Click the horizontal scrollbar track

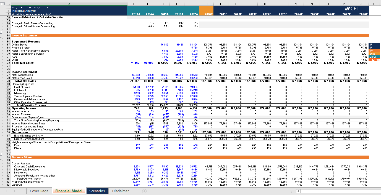340,191
